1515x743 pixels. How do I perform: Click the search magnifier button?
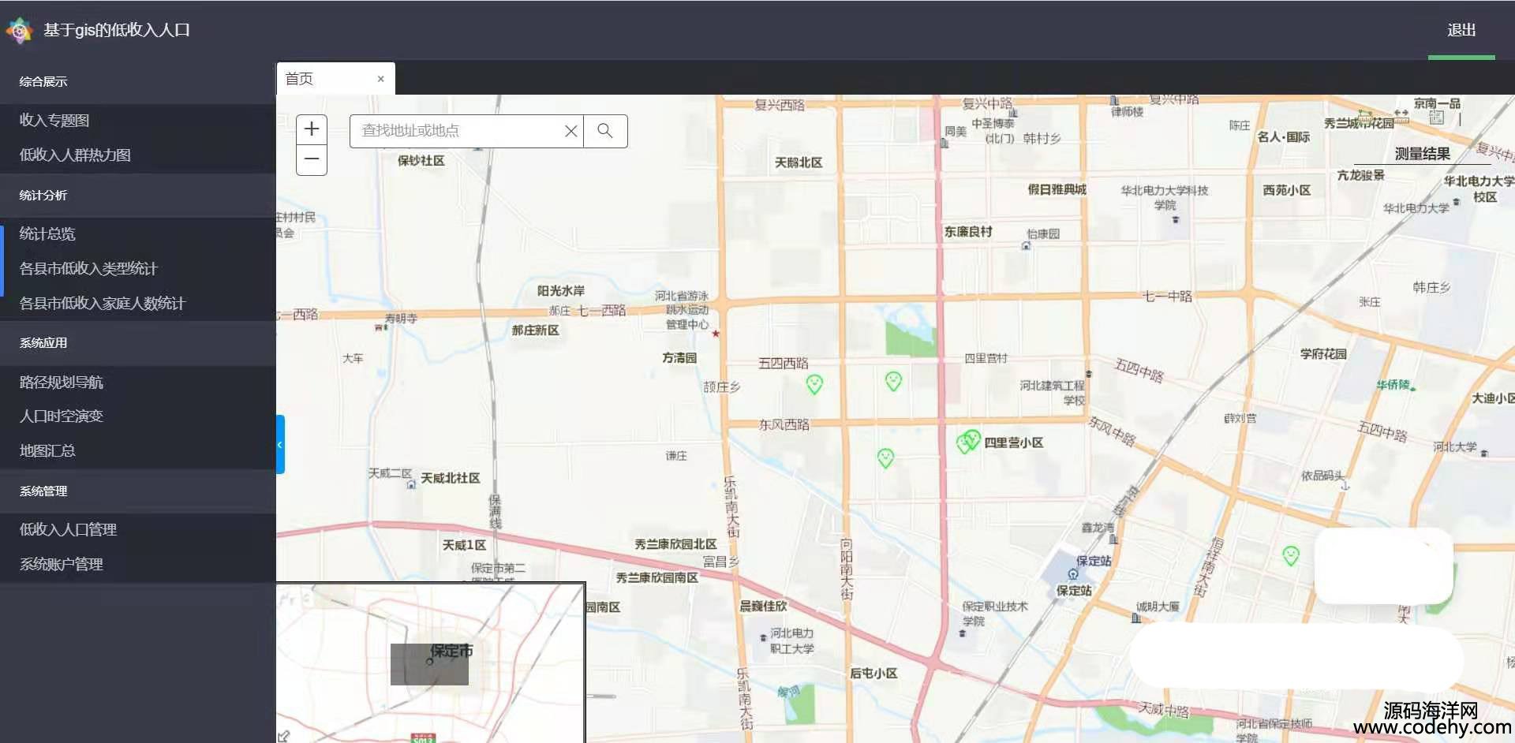click(605, 131)
